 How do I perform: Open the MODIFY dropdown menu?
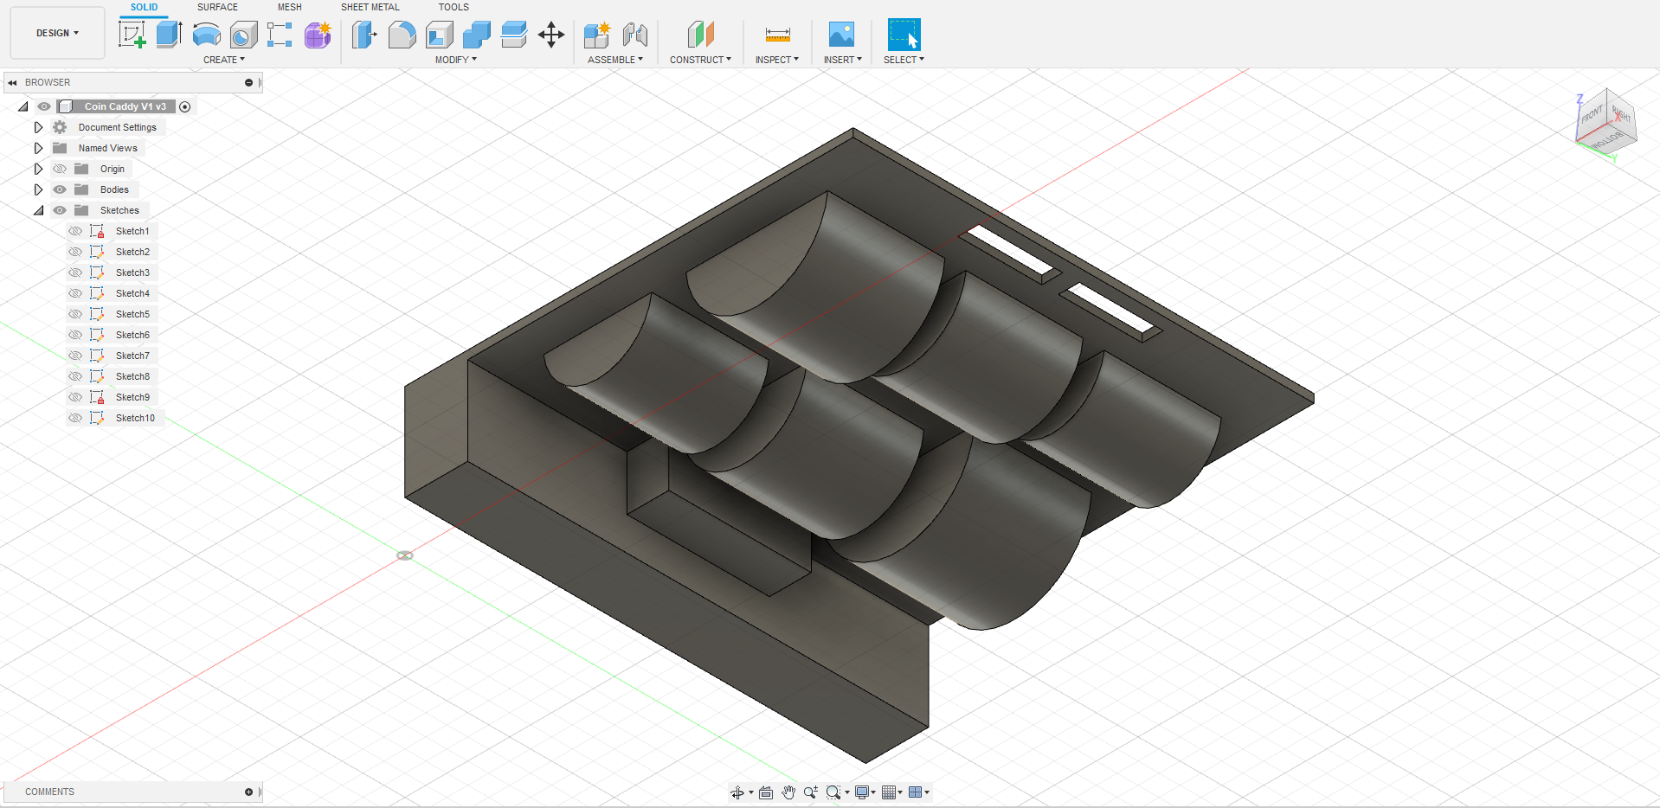tap(456, 60)
